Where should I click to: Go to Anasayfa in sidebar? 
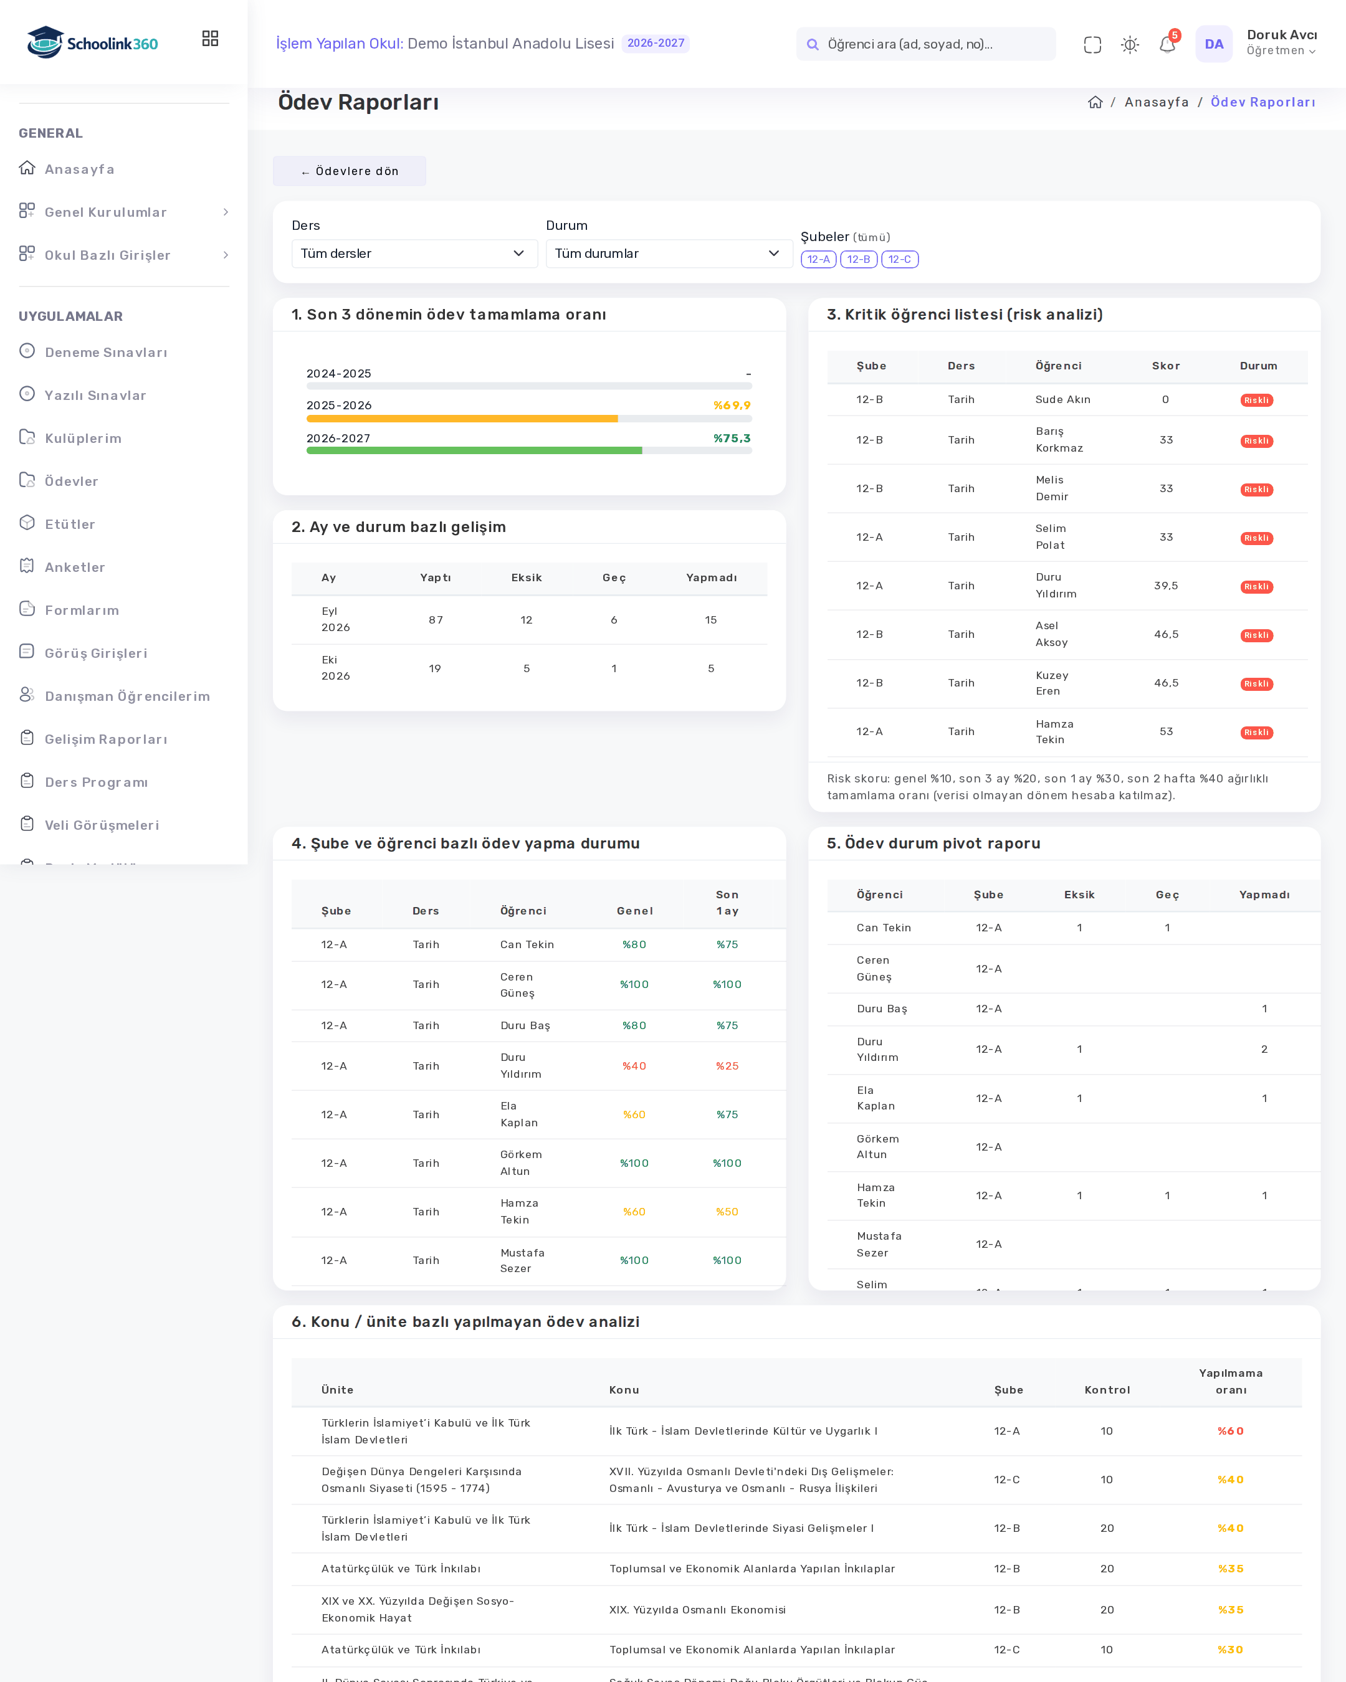click(x=79, y=169)
